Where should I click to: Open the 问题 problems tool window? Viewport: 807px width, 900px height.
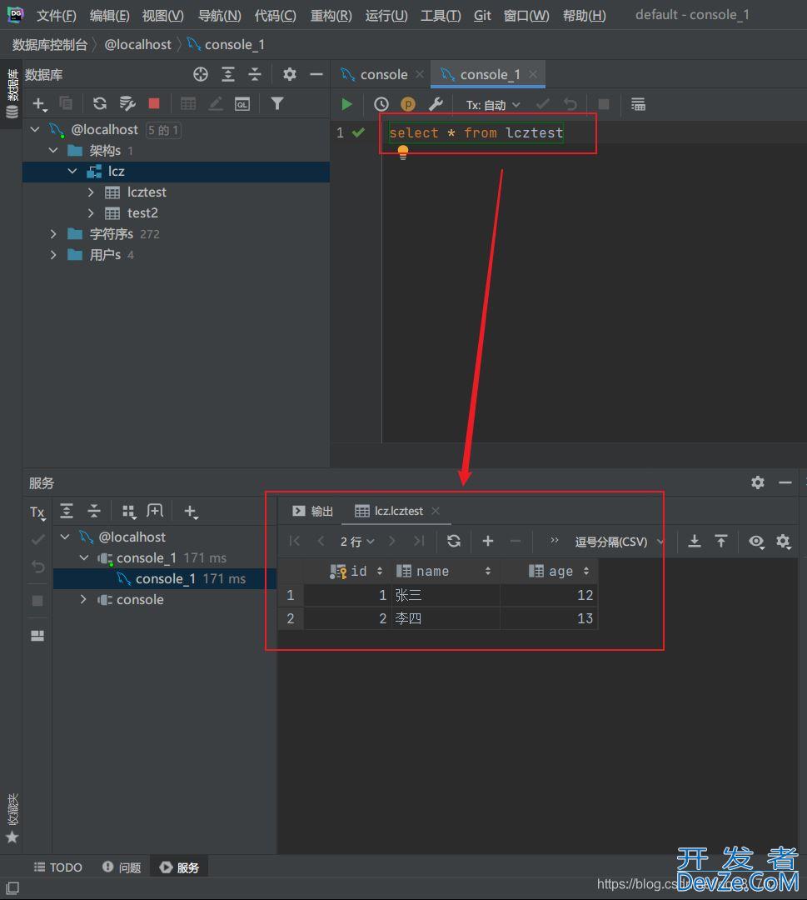[x=122, y=867]
